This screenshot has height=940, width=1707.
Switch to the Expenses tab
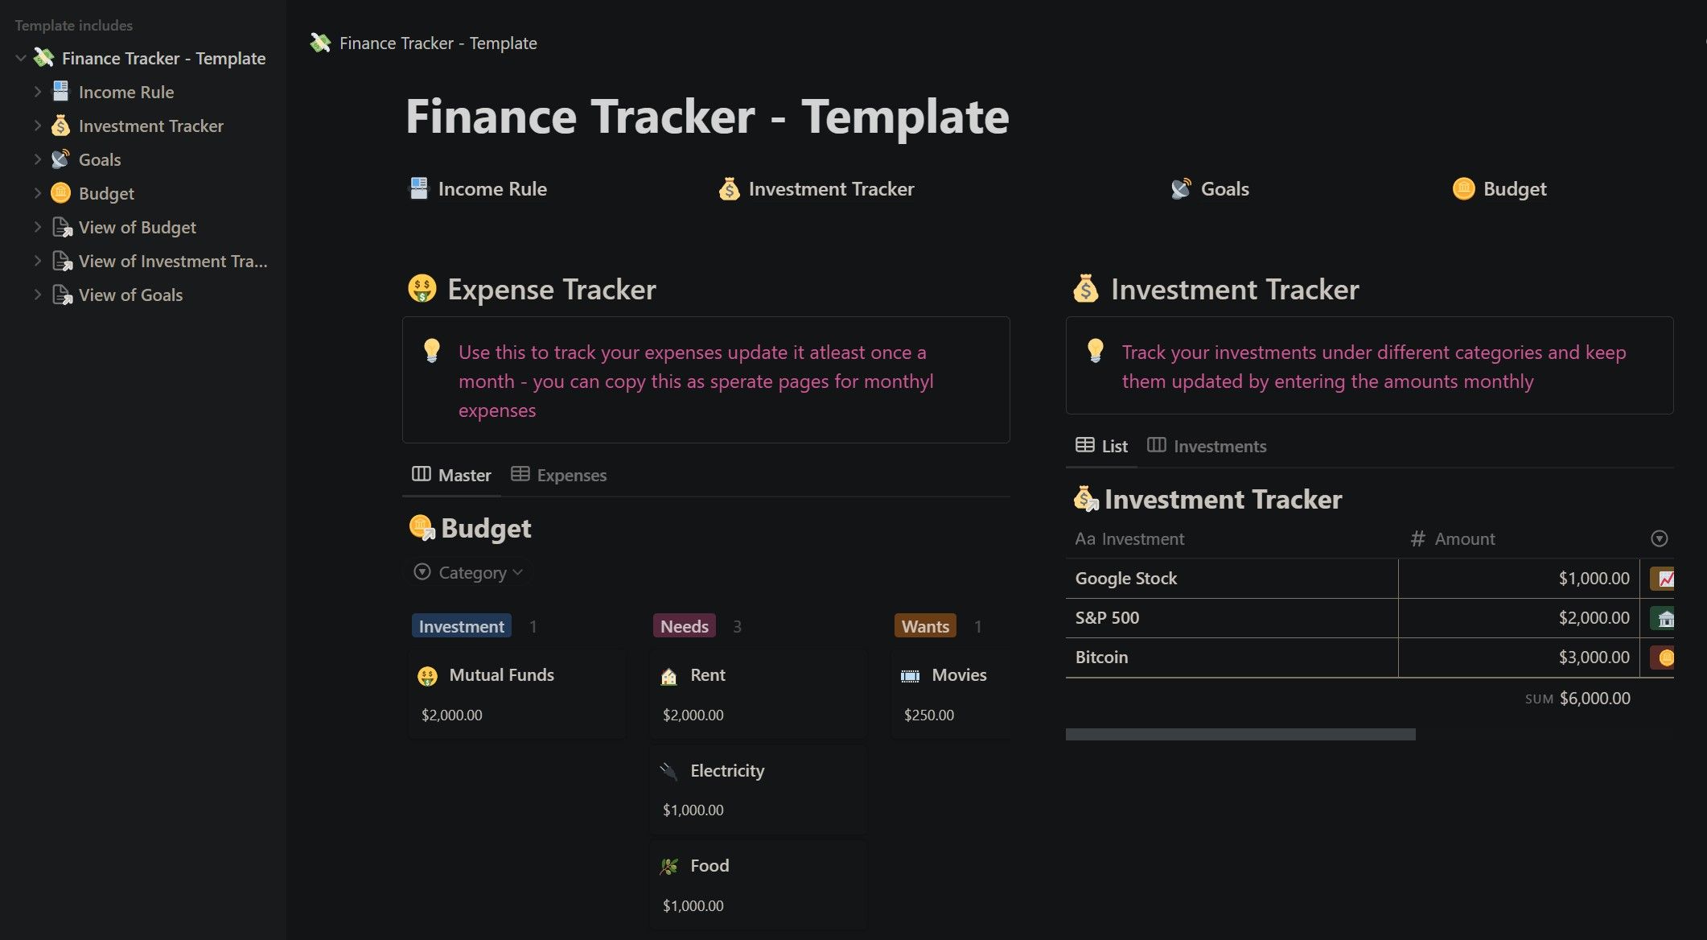click(570, 475)
